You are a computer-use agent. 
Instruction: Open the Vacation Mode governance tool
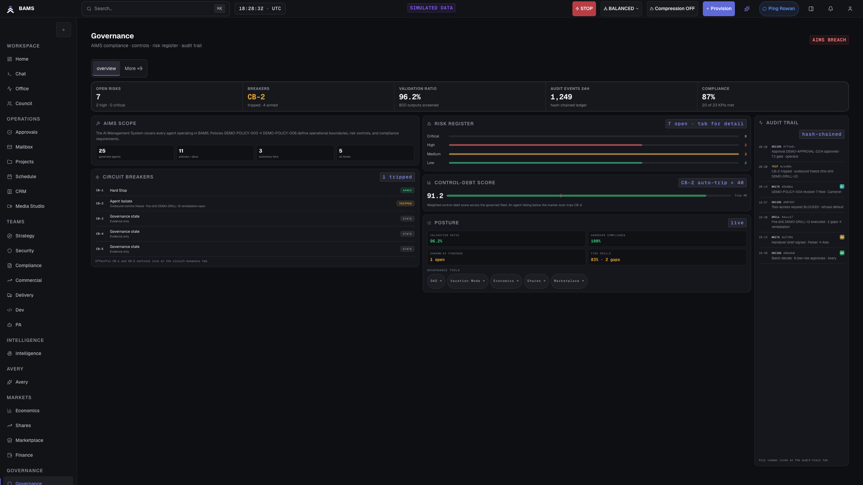467,281
